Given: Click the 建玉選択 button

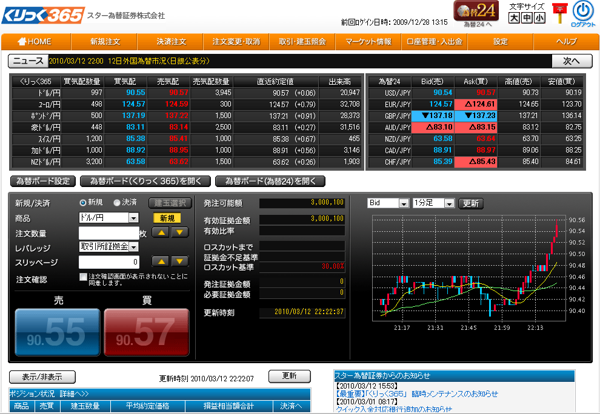Looking at the screenshot, I should click(170, 203).
